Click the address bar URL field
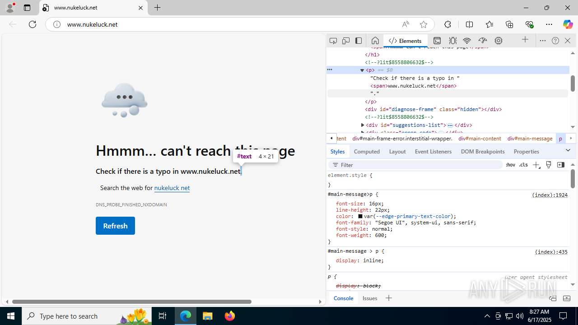This screenshot has width=578, height=325. point(230,24)
